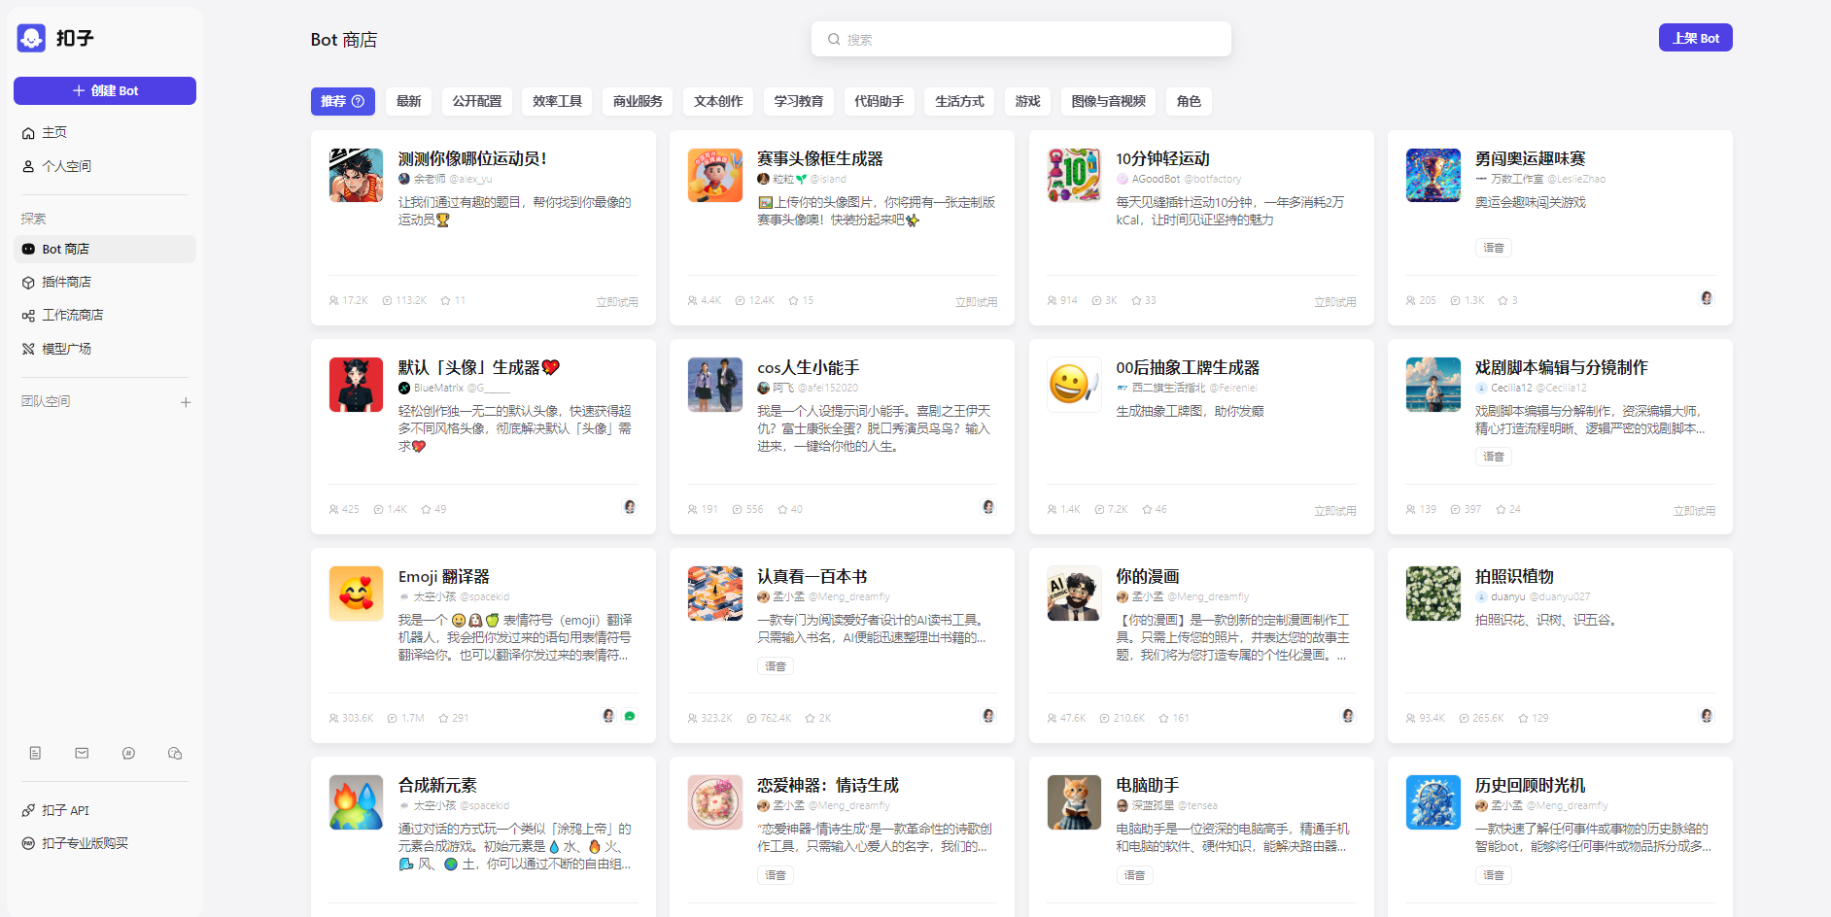Click the 历史回顾时光机 bot avatar
Viewport: 1831px width, 917px height.
pos(1434,801)
